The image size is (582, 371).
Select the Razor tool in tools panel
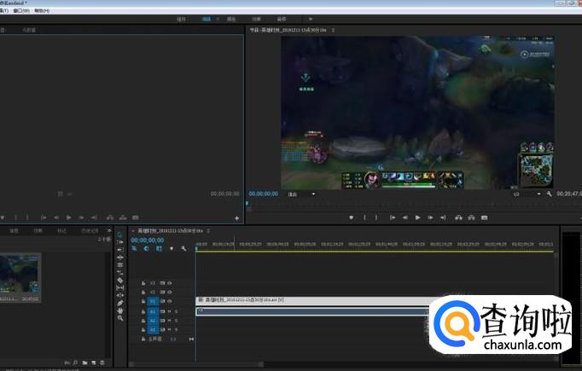[x=120, y=280]
